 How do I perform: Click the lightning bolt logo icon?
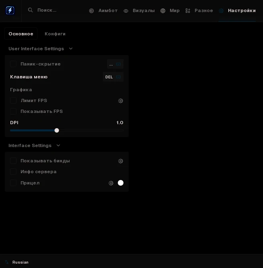point(10,10)
